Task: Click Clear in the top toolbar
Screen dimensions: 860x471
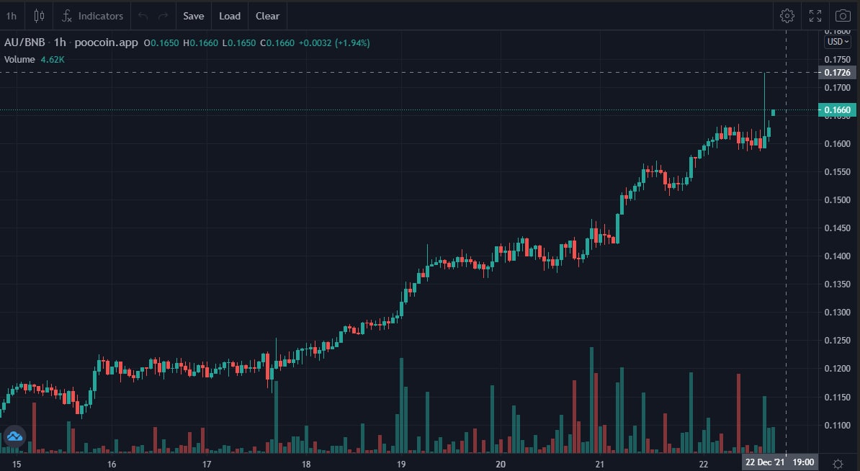Action: [267, 15]
